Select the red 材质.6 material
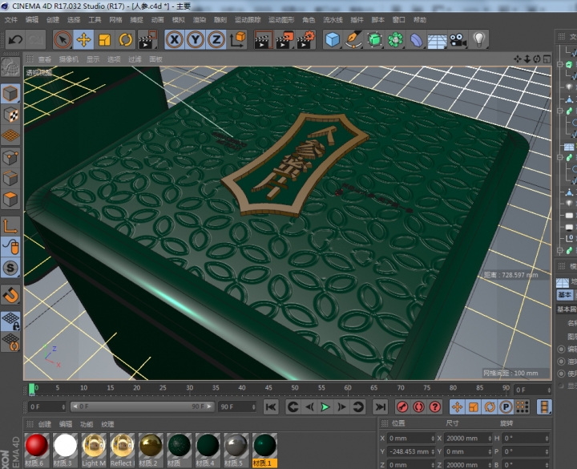 coord(37,445)
